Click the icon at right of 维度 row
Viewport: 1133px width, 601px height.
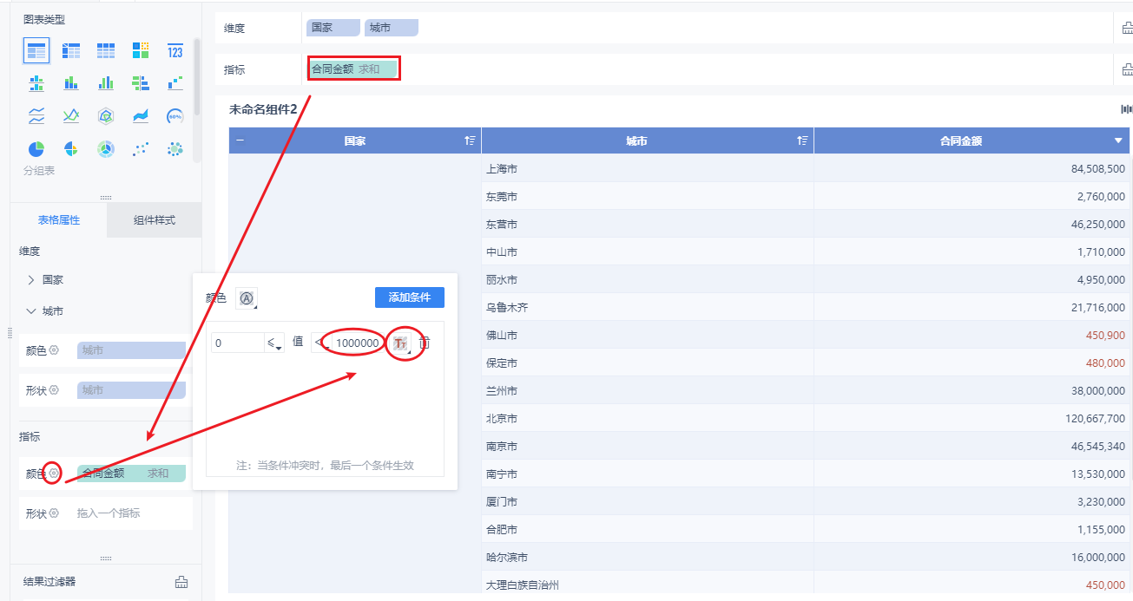[x=1127, y=28]
